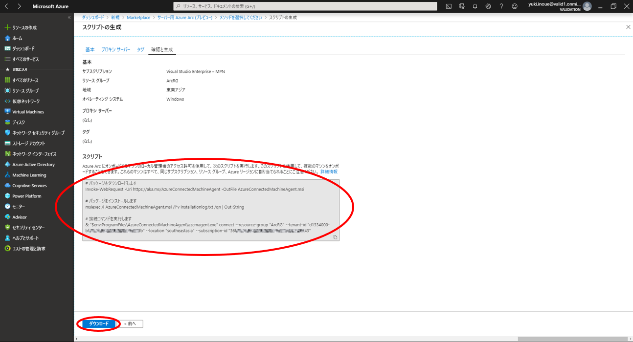Navigate to Marketplace breadcrumb

point(138,18)
